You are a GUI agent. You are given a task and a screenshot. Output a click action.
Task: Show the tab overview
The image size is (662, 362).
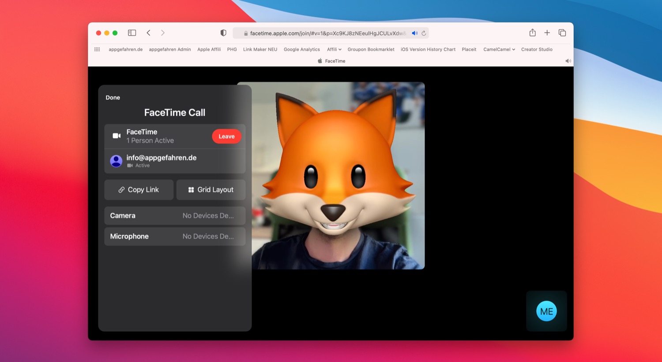[562, 33]
